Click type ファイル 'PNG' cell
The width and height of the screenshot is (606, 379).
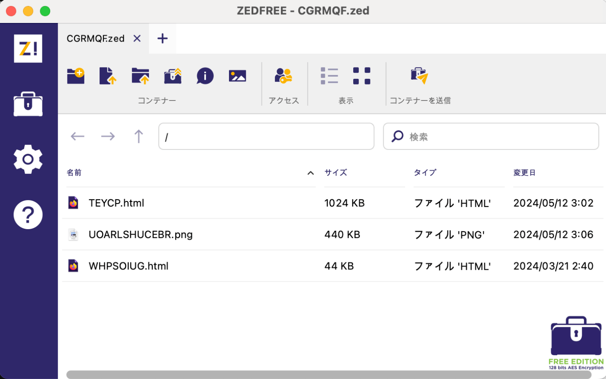coord(449,234)
